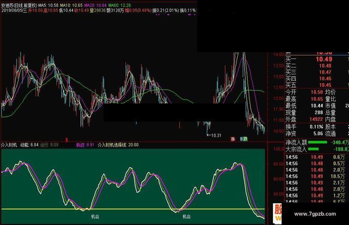
Task: Click the tick trade row with 0.5万
Action: pos(315,164)
